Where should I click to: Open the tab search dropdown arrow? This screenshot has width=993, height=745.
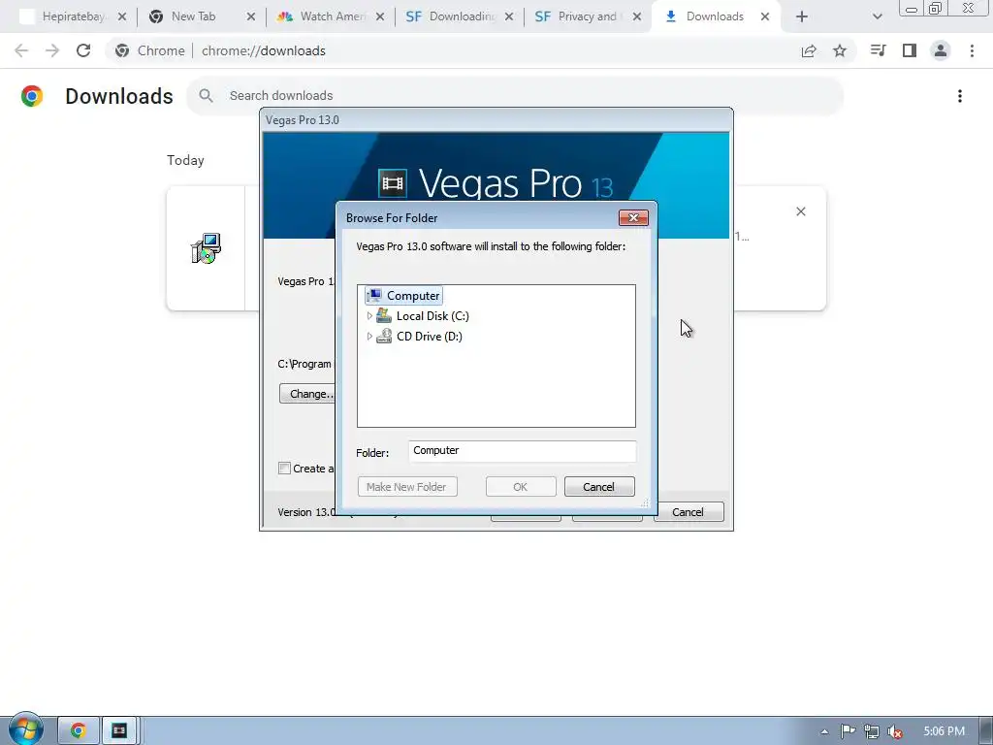point(877,17)
